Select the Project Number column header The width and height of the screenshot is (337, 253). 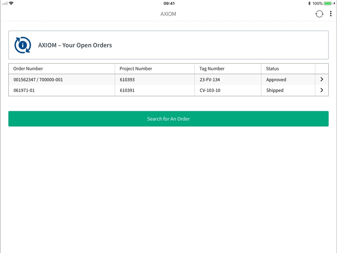(136, 68)
